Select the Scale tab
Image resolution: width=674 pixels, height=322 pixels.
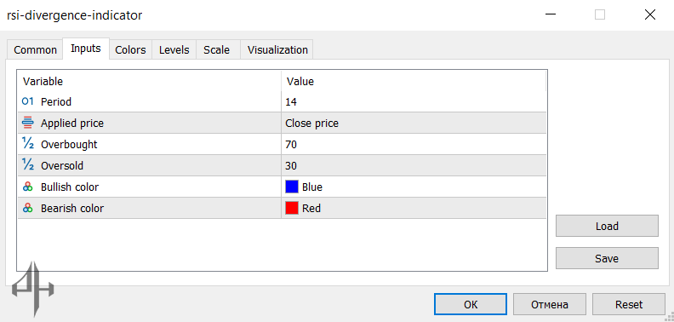217,50
